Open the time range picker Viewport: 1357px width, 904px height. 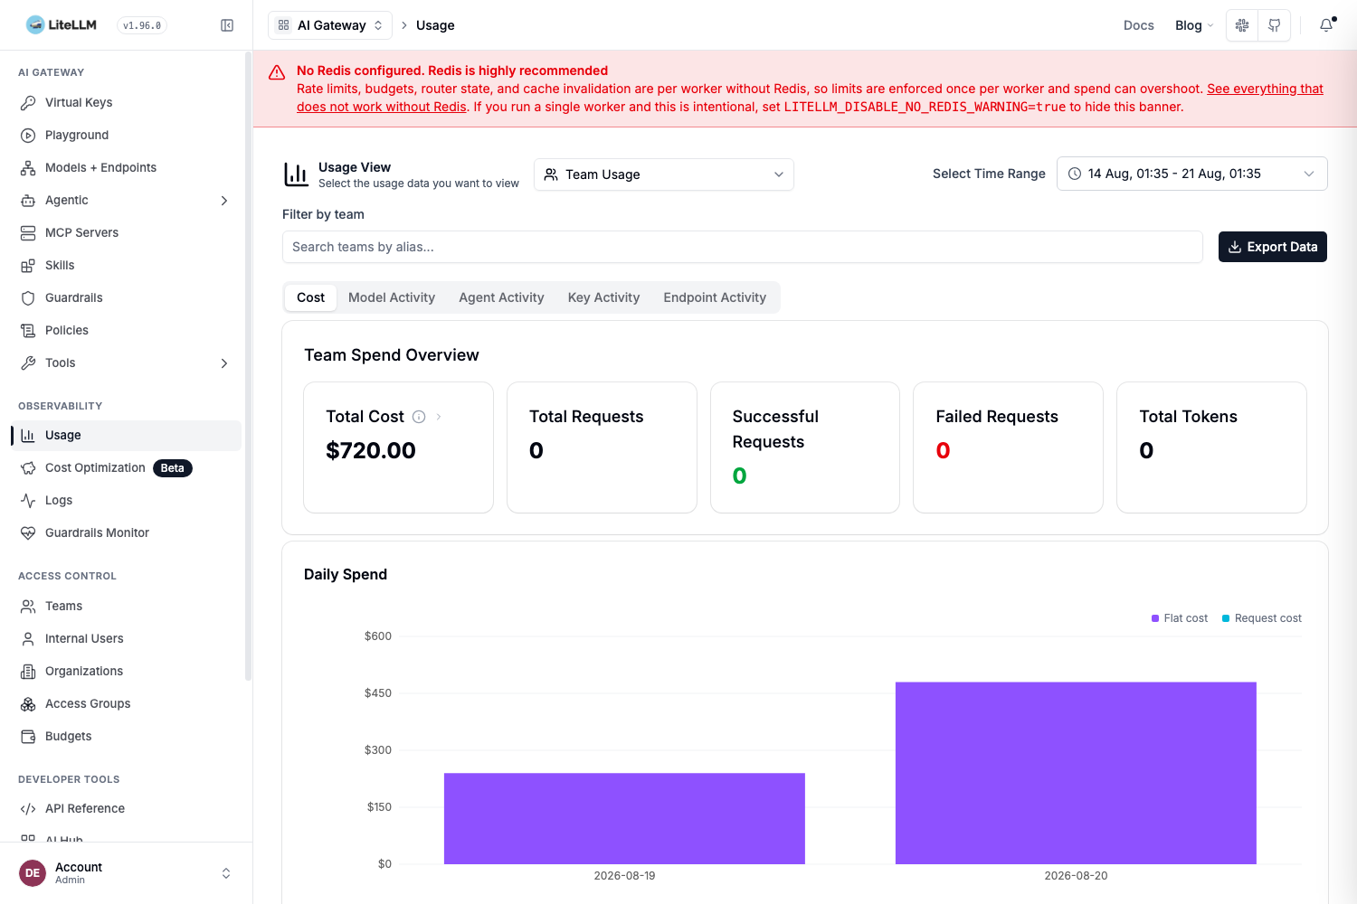point(1192,174)
